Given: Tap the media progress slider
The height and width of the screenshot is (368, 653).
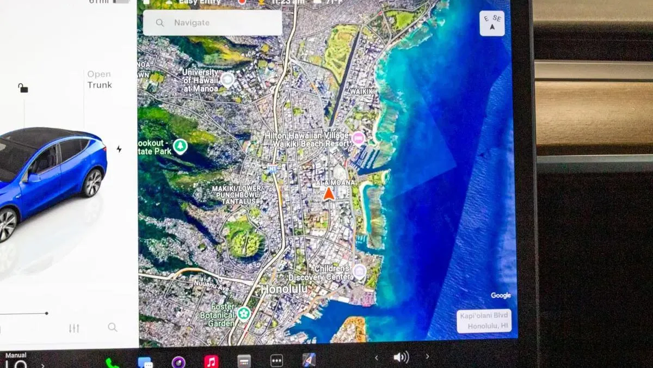Looking at the screenshot, I should (23, 314).
